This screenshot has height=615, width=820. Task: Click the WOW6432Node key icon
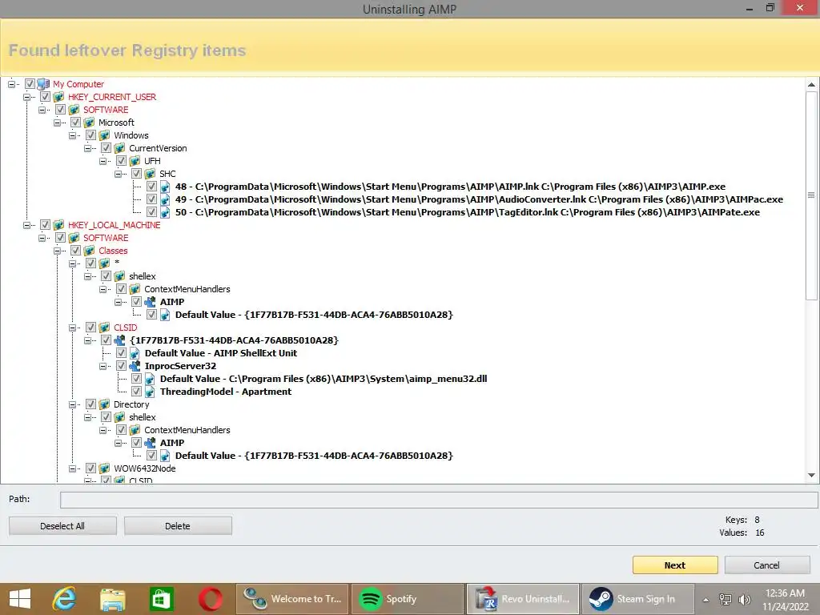click(x=105, y=468)
